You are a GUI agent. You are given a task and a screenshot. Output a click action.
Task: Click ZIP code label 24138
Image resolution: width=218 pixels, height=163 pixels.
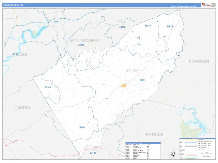pyautogui.click(x=122, y=27)
